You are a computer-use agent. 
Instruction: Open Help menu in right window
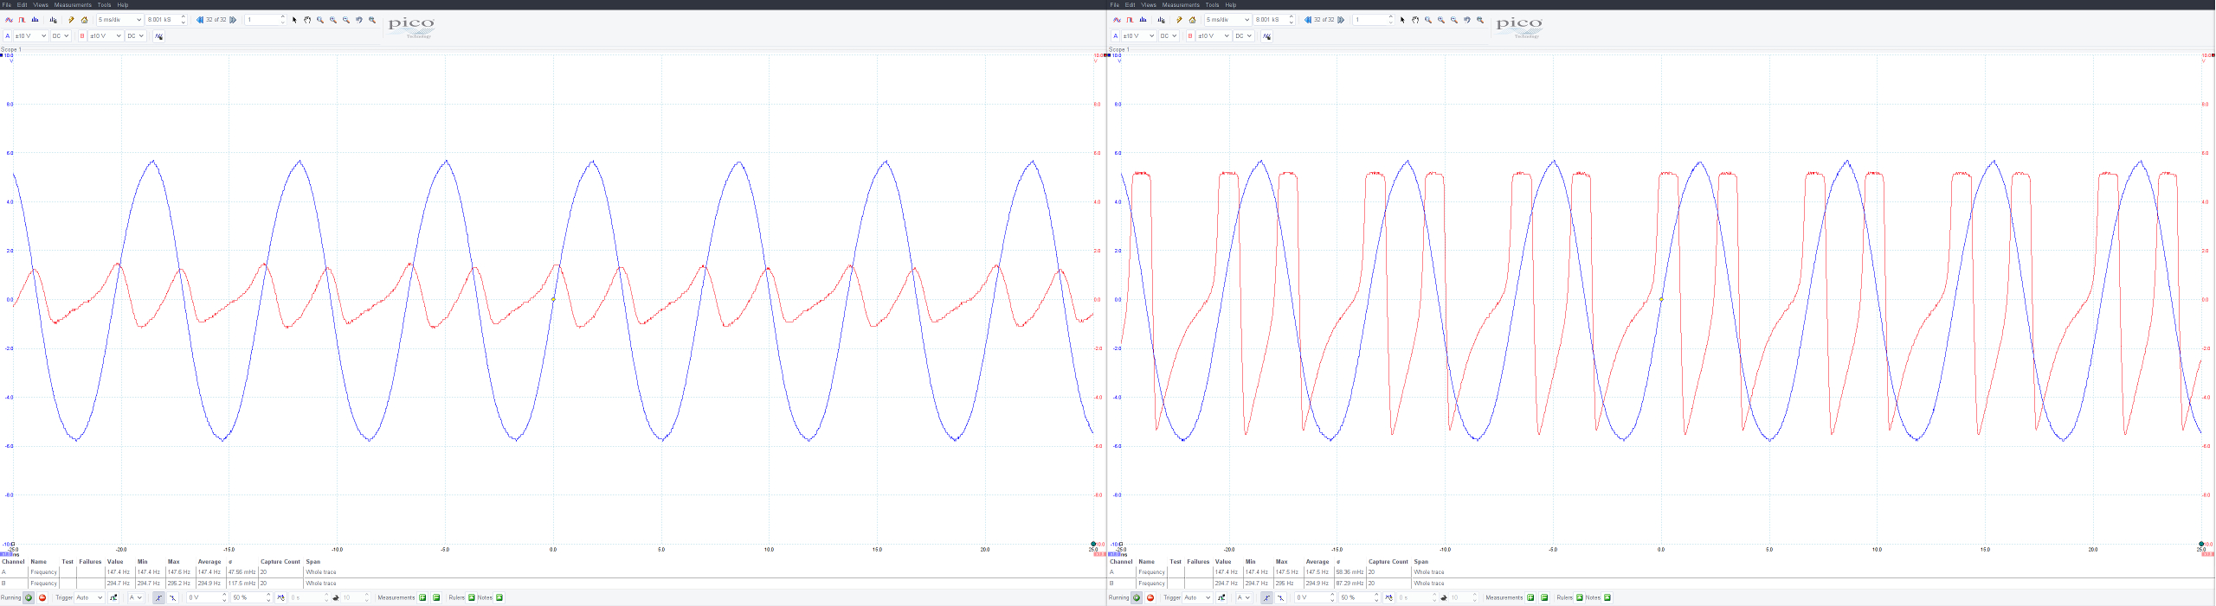(x=1231, y=4)
